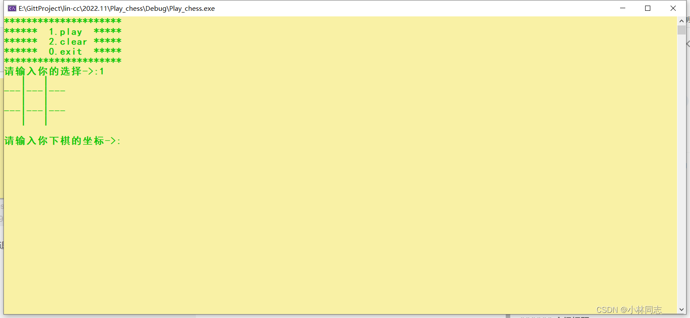This screenshot has height=318, width=690.
Task: Click the '0. exit' menu line
Action: pos(63,51)
